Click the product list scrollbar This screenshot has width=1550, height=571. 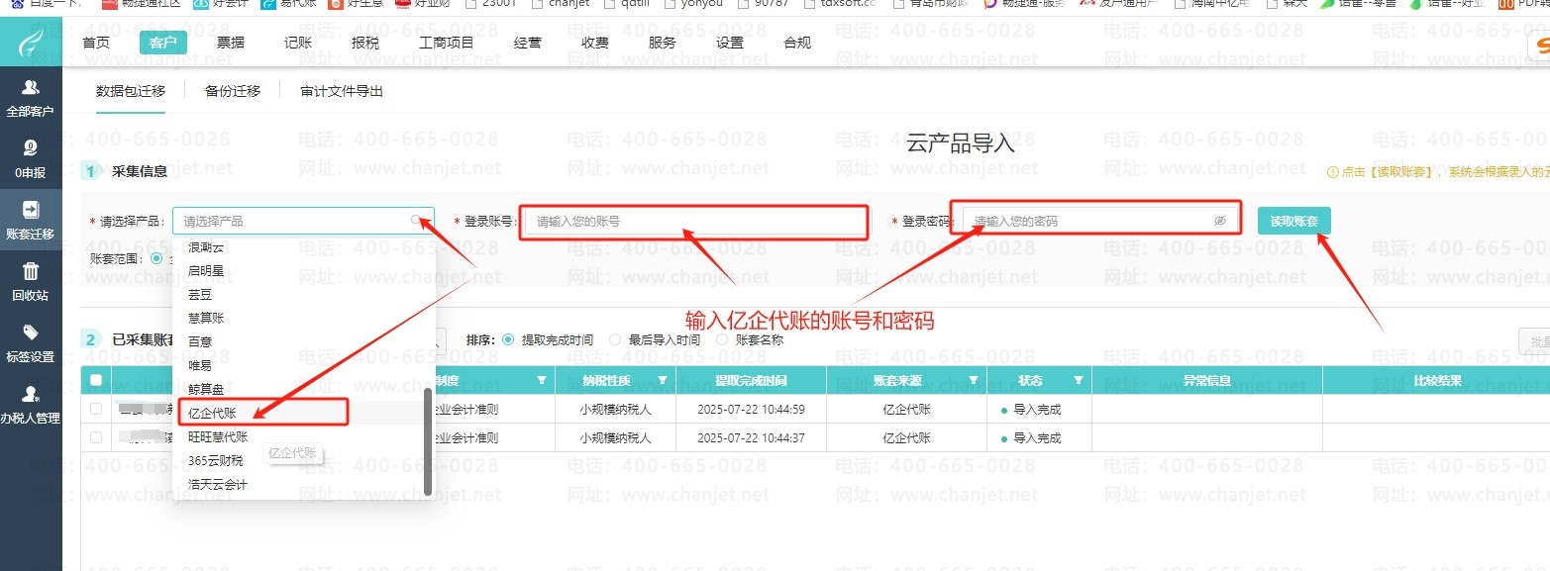(x=428, y=441)
